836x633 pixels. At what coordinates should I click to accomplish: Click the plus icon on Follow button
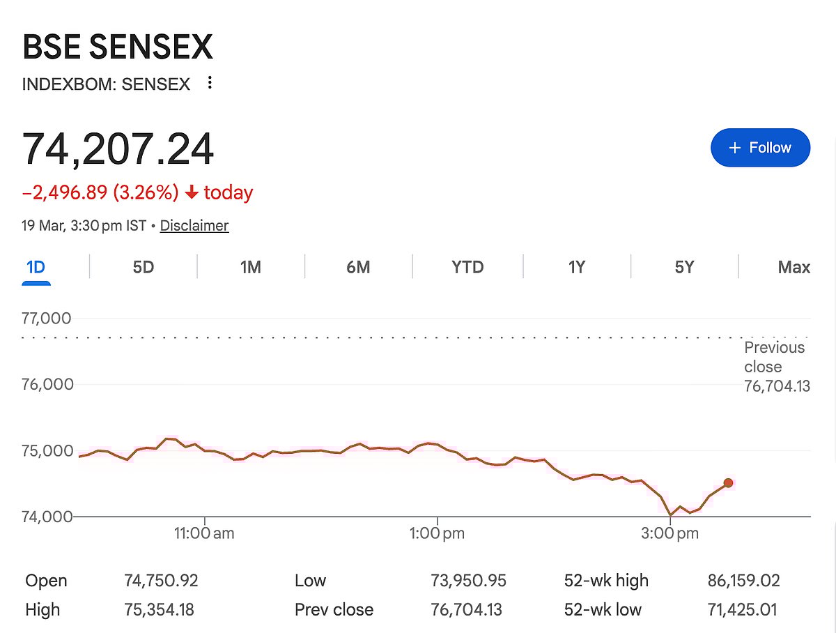pyautogui.click(x=734, y=148)
